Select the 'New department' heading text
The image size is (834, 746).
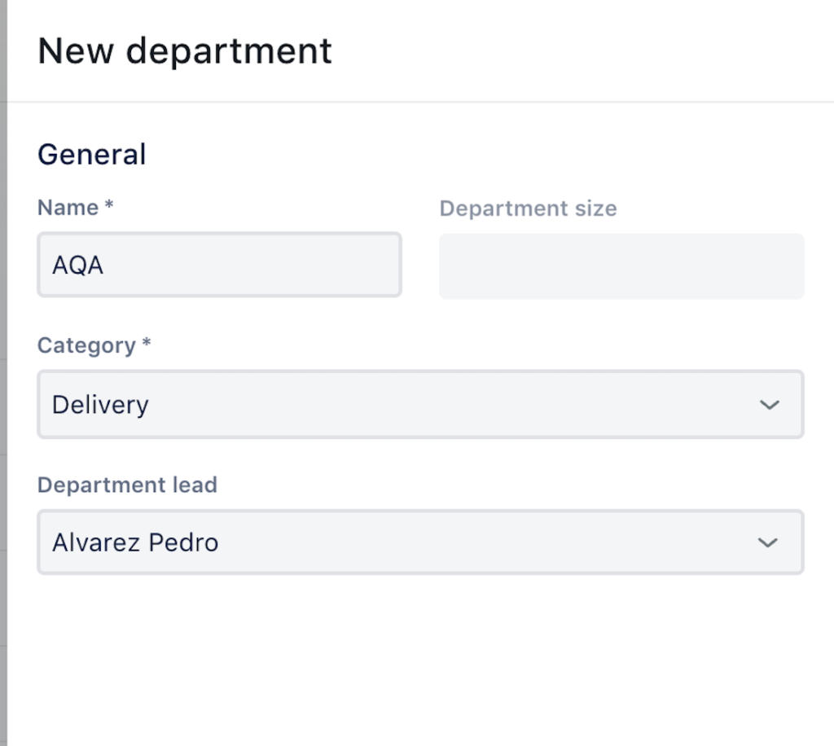185,51
